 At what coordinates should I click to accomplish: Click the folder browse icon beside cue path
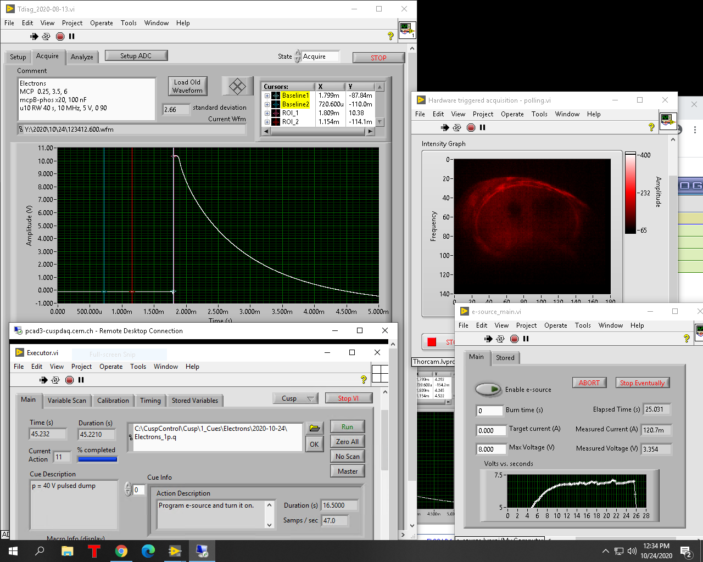click(x=314, y=428)
